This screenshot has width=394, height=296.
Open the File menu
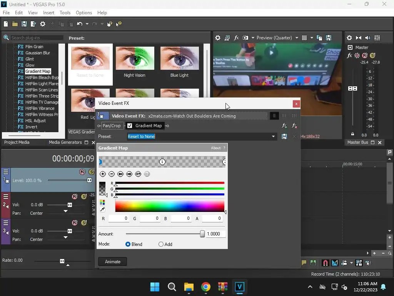click(x=6, y=13)
